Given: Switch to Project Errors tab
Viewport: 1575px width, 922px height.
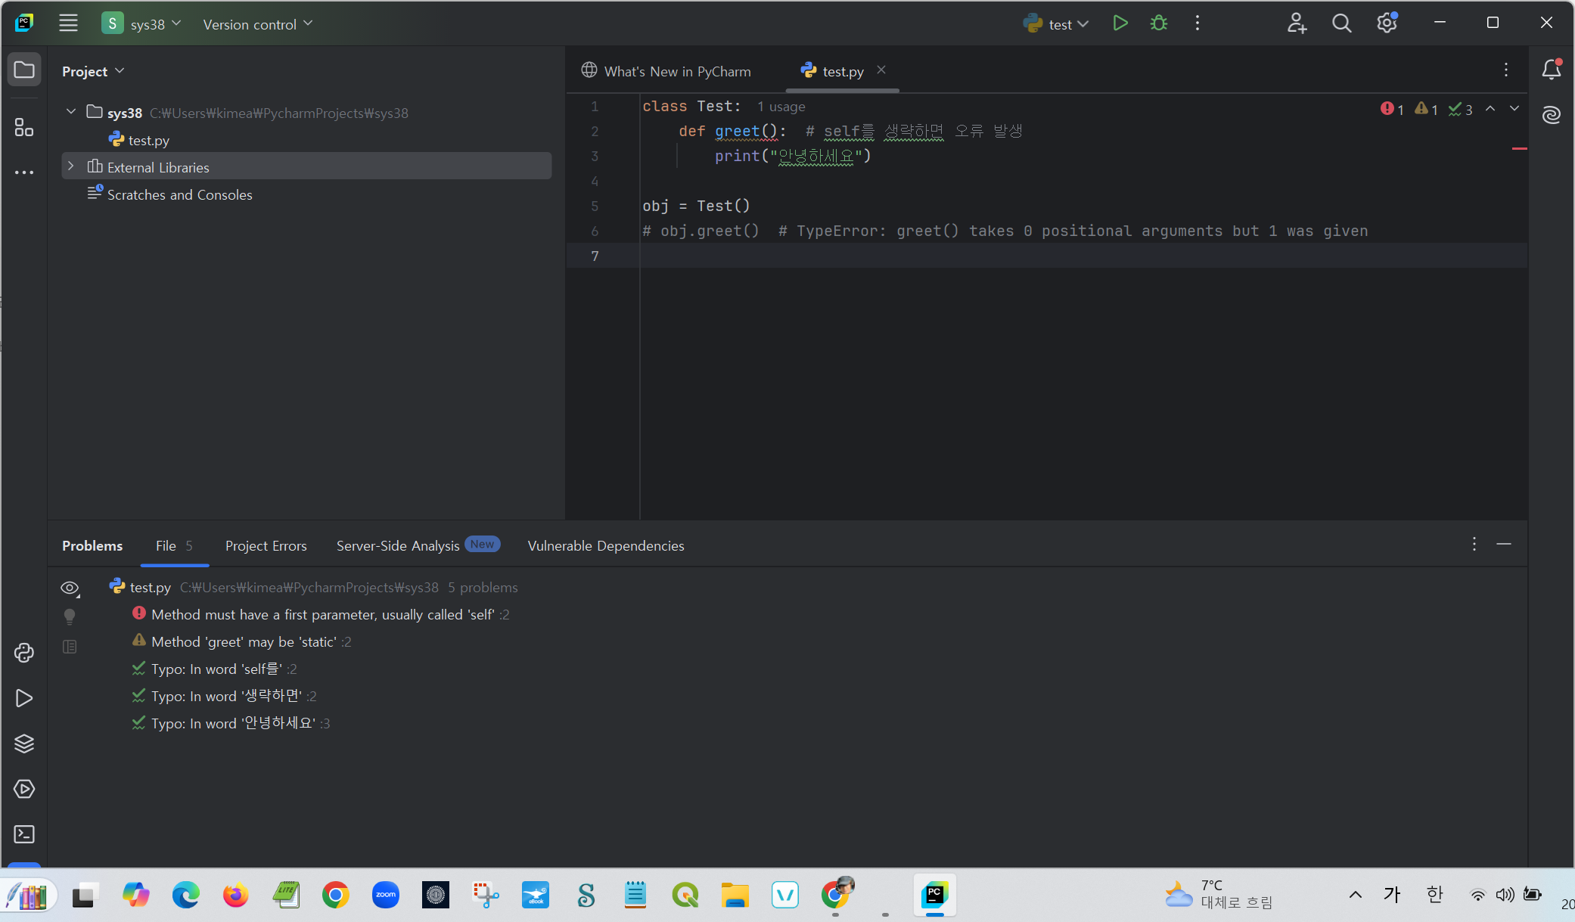Looking at the screenshot, I should 266,546.
